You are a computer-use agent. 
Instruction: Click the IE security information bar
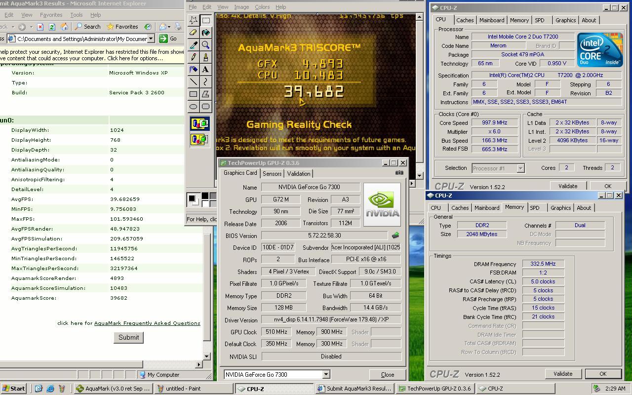coord(92,55)
